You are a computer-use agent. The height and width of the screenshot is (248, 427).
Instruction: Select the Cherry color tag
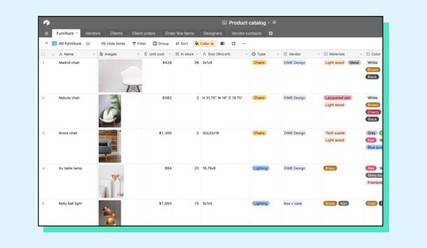pyautogui.click(x=373, y=112)
